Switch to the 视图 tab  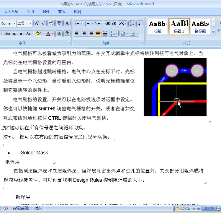pyautogui.click(x=77, y=12)
